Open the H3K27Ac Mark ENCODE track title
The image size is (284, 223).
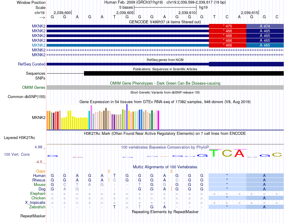[165, 134]
